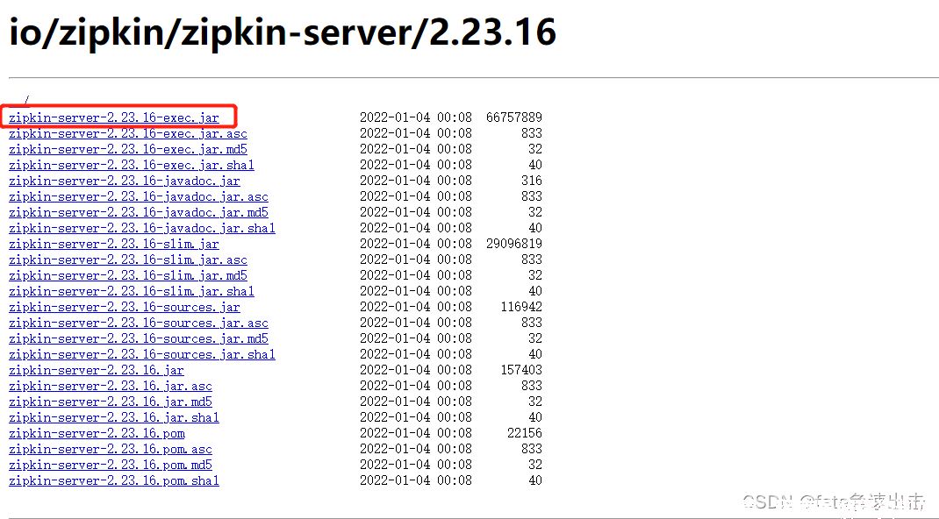The width and height of the screenshot is (939, 519).
Task: Open the zipkin-server-2.23.16-javadoc.jar.md5 checksum link
Action: click(x=139, y=212)
